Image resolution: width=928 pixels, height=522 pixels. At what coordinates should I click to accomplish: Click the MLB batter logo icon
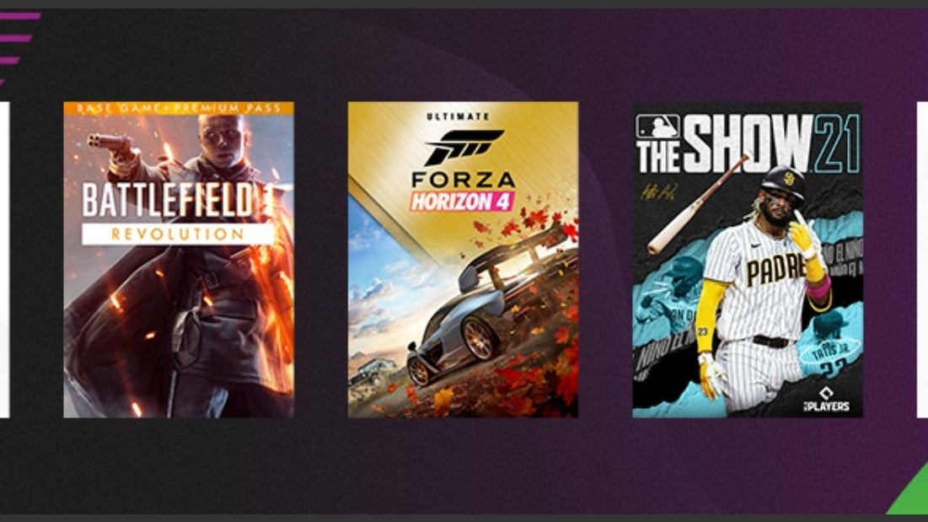click(x=657, y=126)
